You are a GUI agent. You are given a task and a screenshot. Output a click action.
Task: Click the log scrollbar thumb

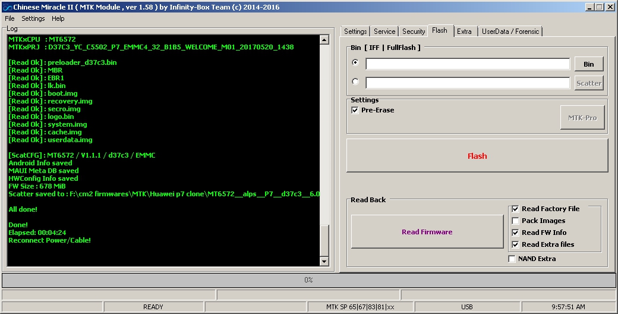pyautogui.click(x=324, y=240)
